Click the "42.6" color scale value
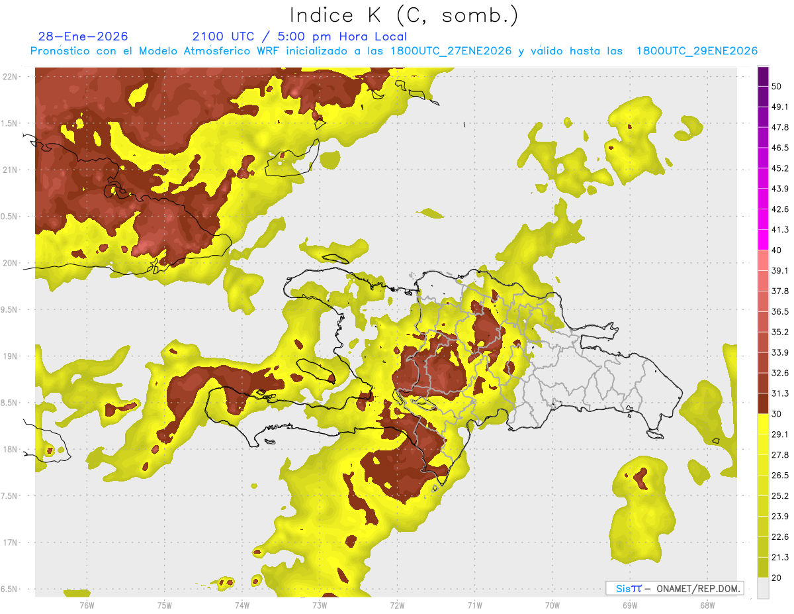Image resolution: width=794 pixels, height=614 pixels. pyautogui.click(x=780, y=209)
